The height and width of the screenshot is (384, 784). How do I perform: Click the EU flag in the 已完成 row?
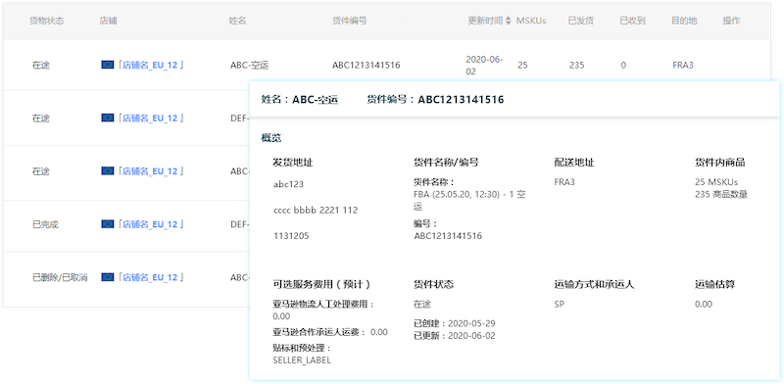(107, 224)
